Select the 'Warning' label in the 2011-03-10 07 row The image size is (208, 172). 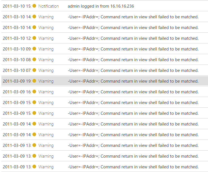(46, 70)
